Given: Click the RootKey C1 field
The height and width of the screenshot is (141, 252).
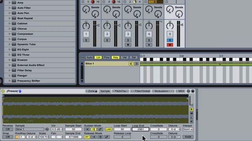Looking at the screenshot, I should (x=20, y=137).
